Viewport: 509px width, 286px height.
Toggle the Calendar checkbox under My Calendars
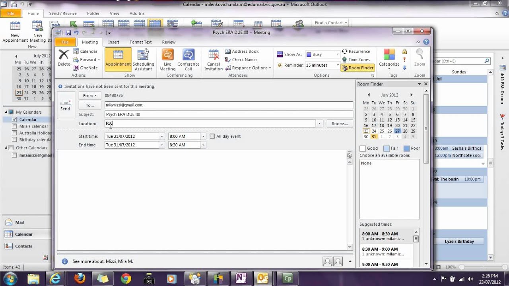tap(14, 119)
